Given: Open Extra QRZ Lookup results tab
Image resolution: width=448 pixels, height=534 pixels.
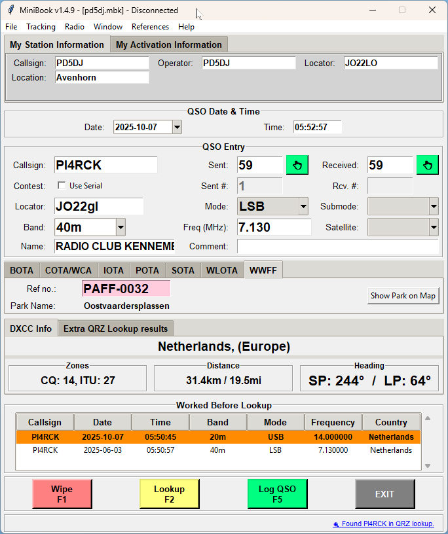Looking at the screenshot, I should click(x=115, y=329).
